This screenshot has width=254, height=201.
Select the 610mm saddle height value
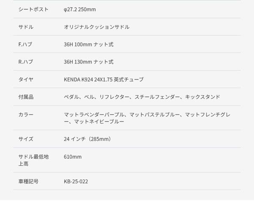coord(72,157)
